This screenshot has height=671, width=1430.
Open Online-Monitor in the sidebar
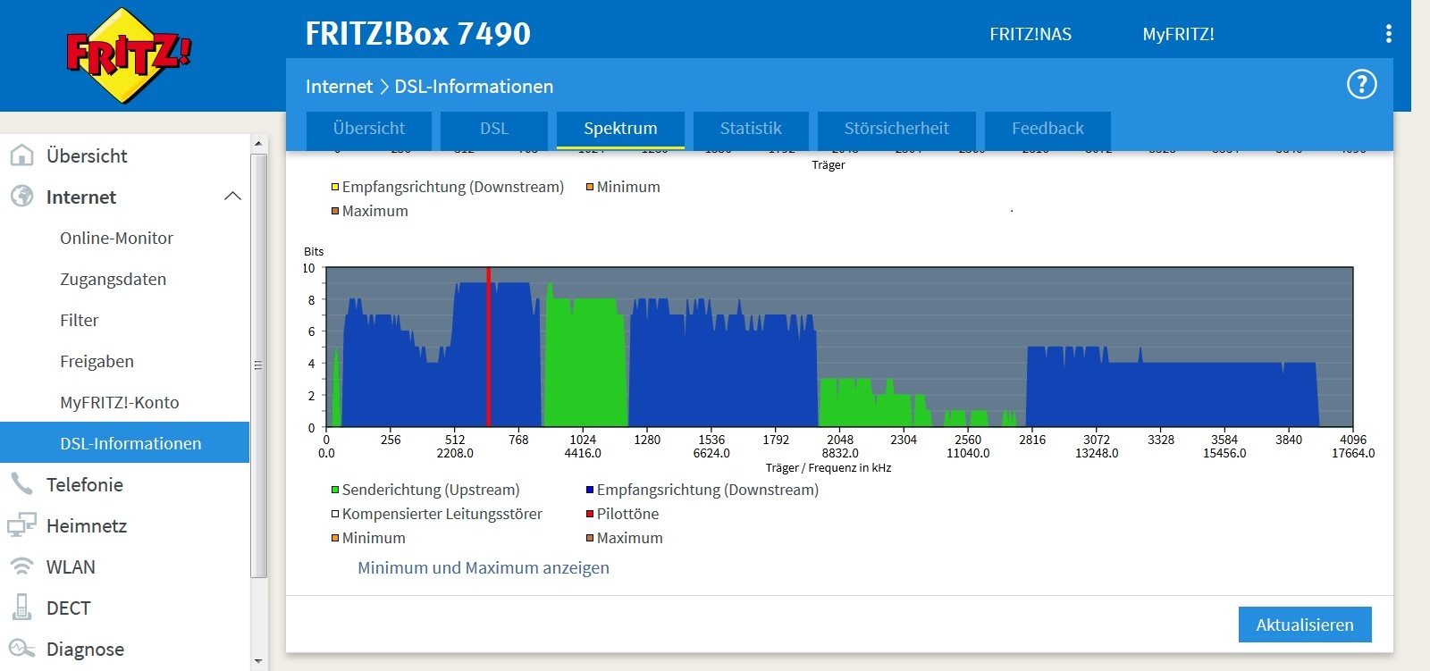116,239
